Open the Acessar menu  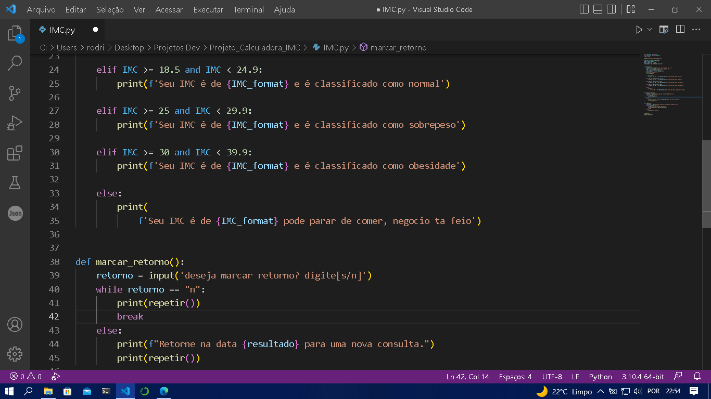point(169,9)
